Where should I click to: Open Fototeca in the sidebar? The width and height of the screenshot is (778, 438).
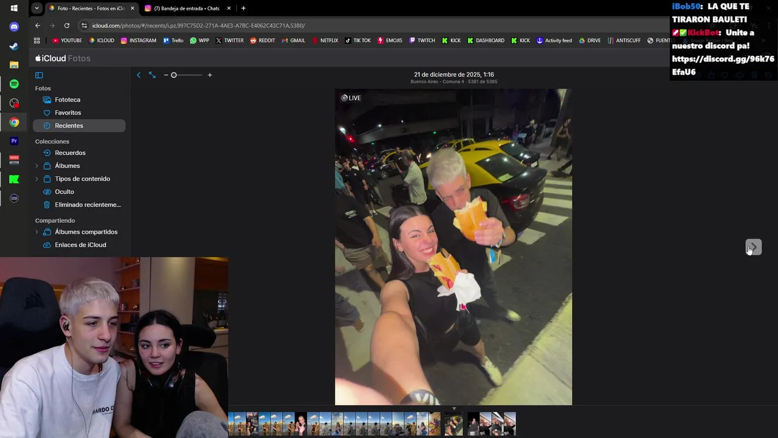(79, 100)
